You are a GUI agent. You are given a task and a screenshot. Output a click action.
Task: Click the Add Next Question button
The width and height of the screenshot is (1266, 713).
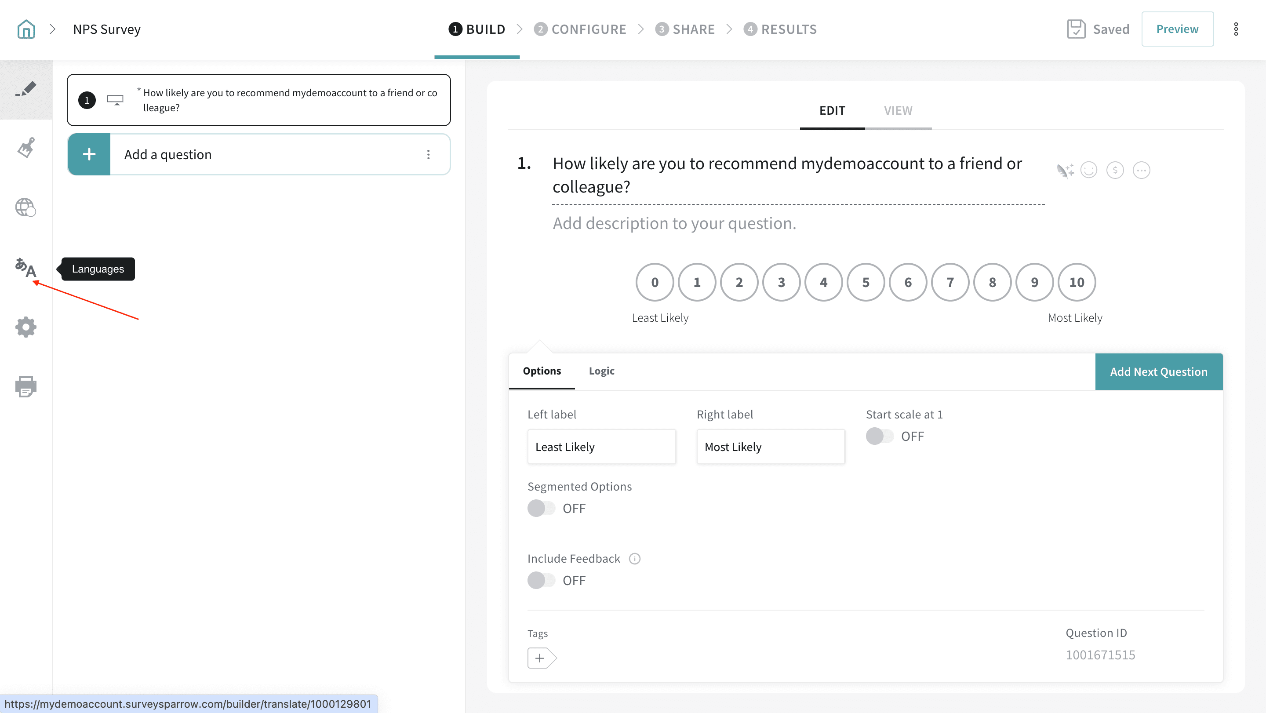(x=1158, y=371)
